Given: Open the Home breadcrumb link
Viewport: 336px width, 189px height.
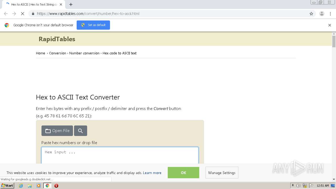Looking at the screenshot, I should (x=40, y=53).
